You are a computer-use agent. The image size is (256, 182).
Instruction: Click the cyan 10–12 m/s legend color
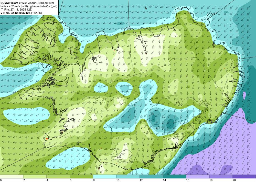click(128, 177)
